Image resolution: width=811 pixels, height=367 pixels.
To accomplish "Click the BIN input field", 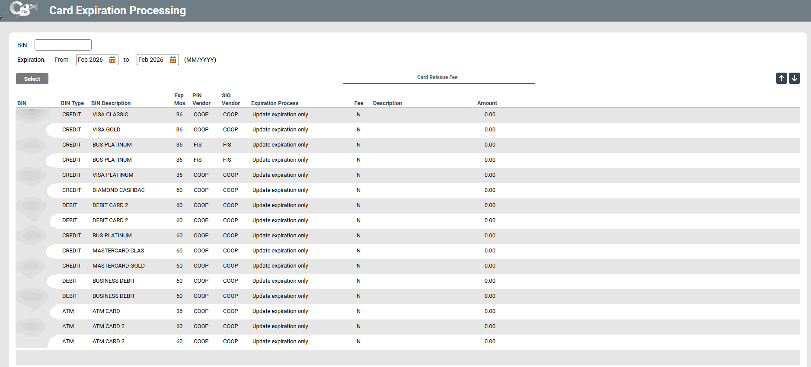I will pyautogui.click(x=63, y=45).
